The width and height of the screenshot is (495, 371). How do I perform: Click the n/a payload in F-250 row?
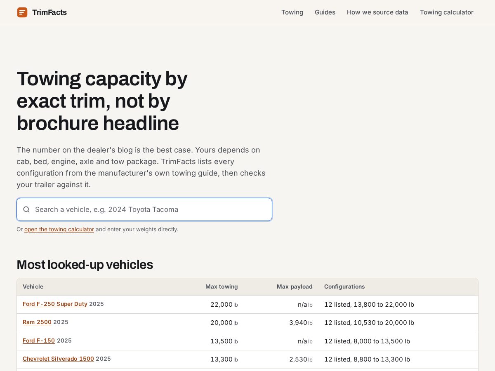coord(305,305)
